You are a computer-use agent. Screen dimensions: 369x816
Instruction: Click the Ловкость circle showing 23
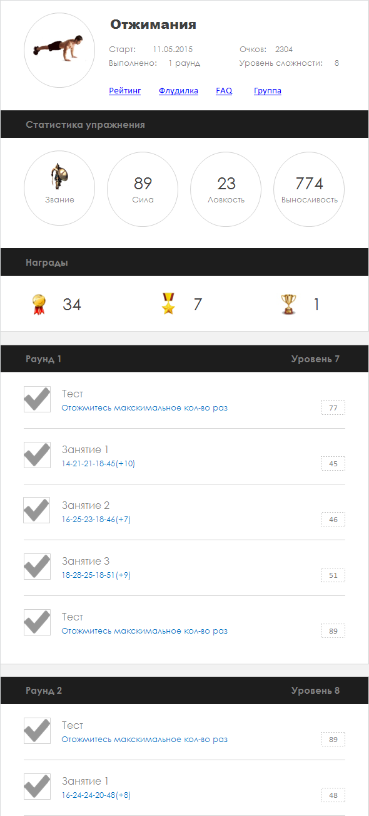point(226,189)
